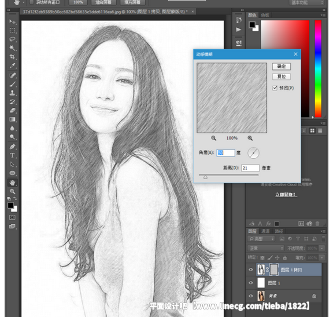Select the Lasso tool

(x=12, y=39)
